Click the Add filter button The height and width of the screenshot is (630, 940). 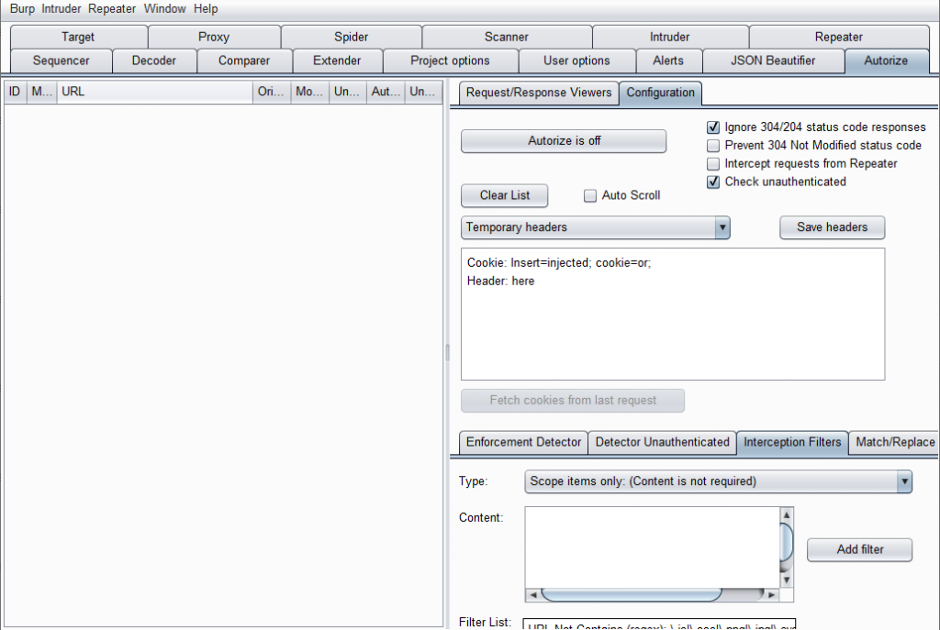click(x=859, y=549)
